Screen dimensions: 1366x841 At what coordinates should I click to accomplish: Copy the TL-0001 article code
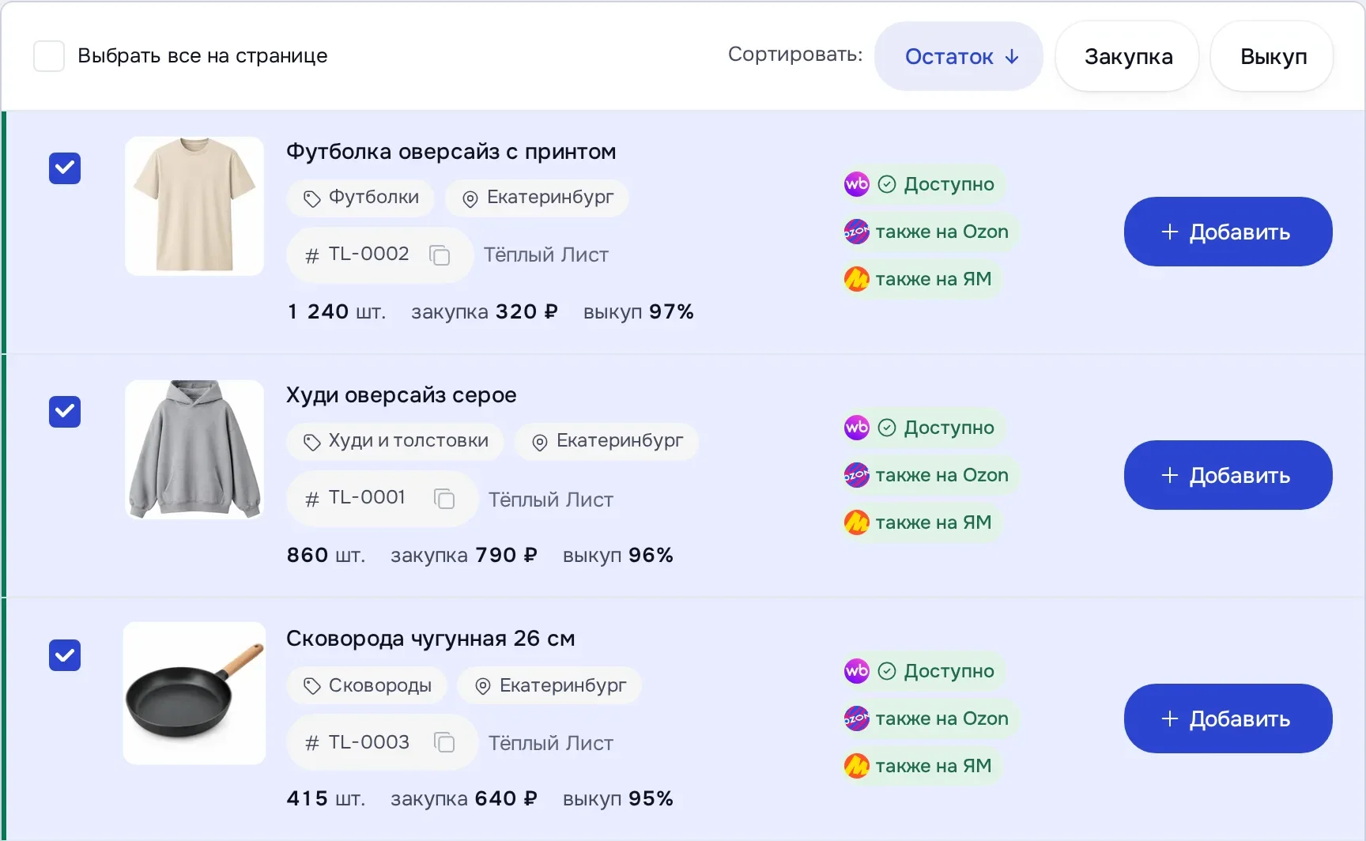pyautogui.click(x=444, y=498)
